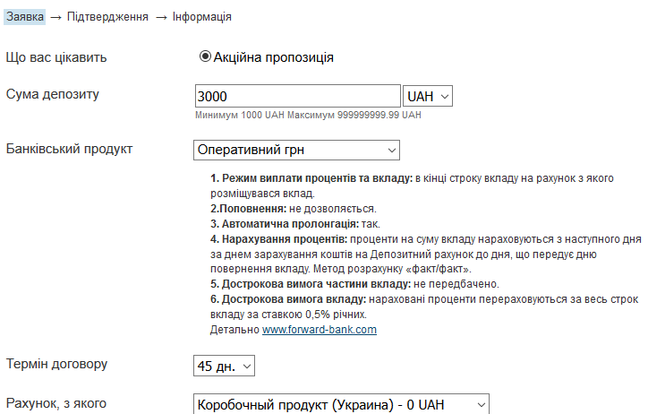Click the deposit amount field containing 3000
The height and width of the screenshot is (414, 648).
click(297, 96)
